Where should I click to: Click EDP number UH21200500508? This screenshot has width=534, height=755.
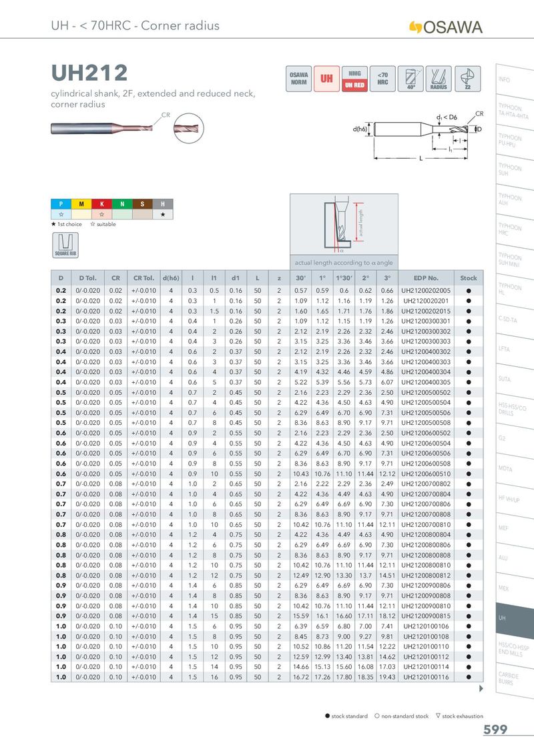[x=426, y=423]
